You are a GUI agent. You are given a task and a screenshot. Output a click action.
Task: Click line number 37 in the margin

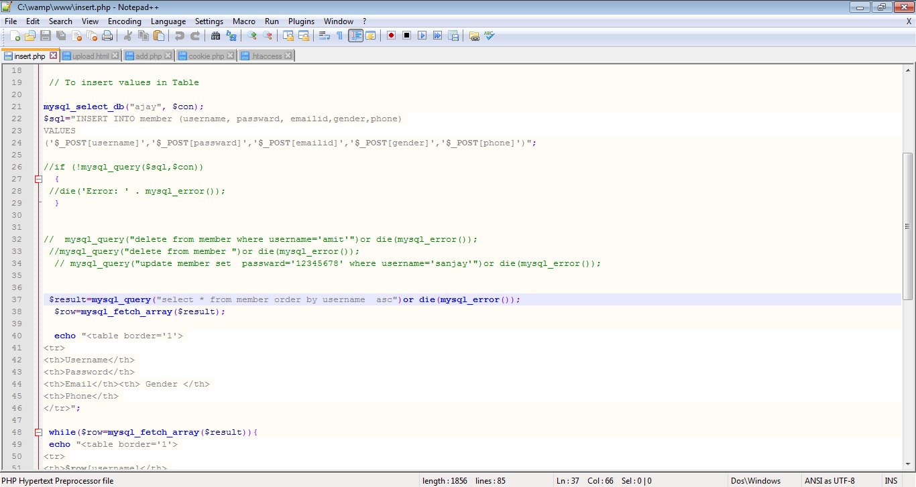point(17,299)
